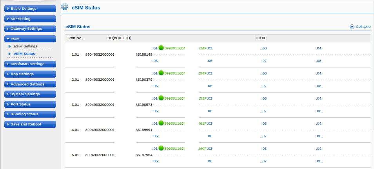Click green status dot for port 5.01

click(161, 148)
